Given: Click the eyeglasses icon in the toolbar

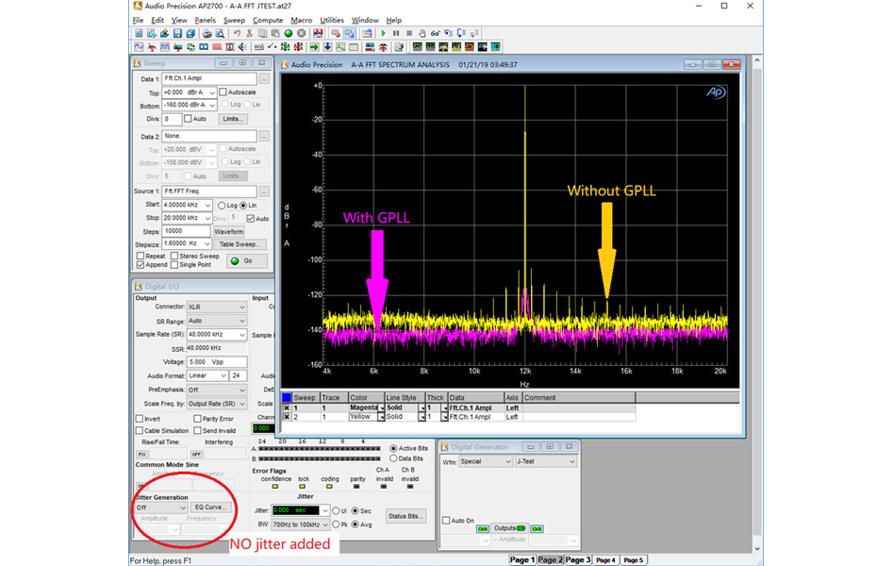Looking at the screenshot, I should [436, 33].
